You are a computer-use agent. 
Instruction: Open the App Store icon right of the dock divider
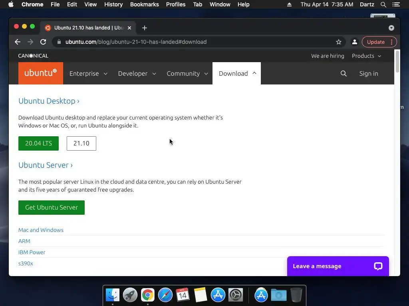(x=261, y=295)
